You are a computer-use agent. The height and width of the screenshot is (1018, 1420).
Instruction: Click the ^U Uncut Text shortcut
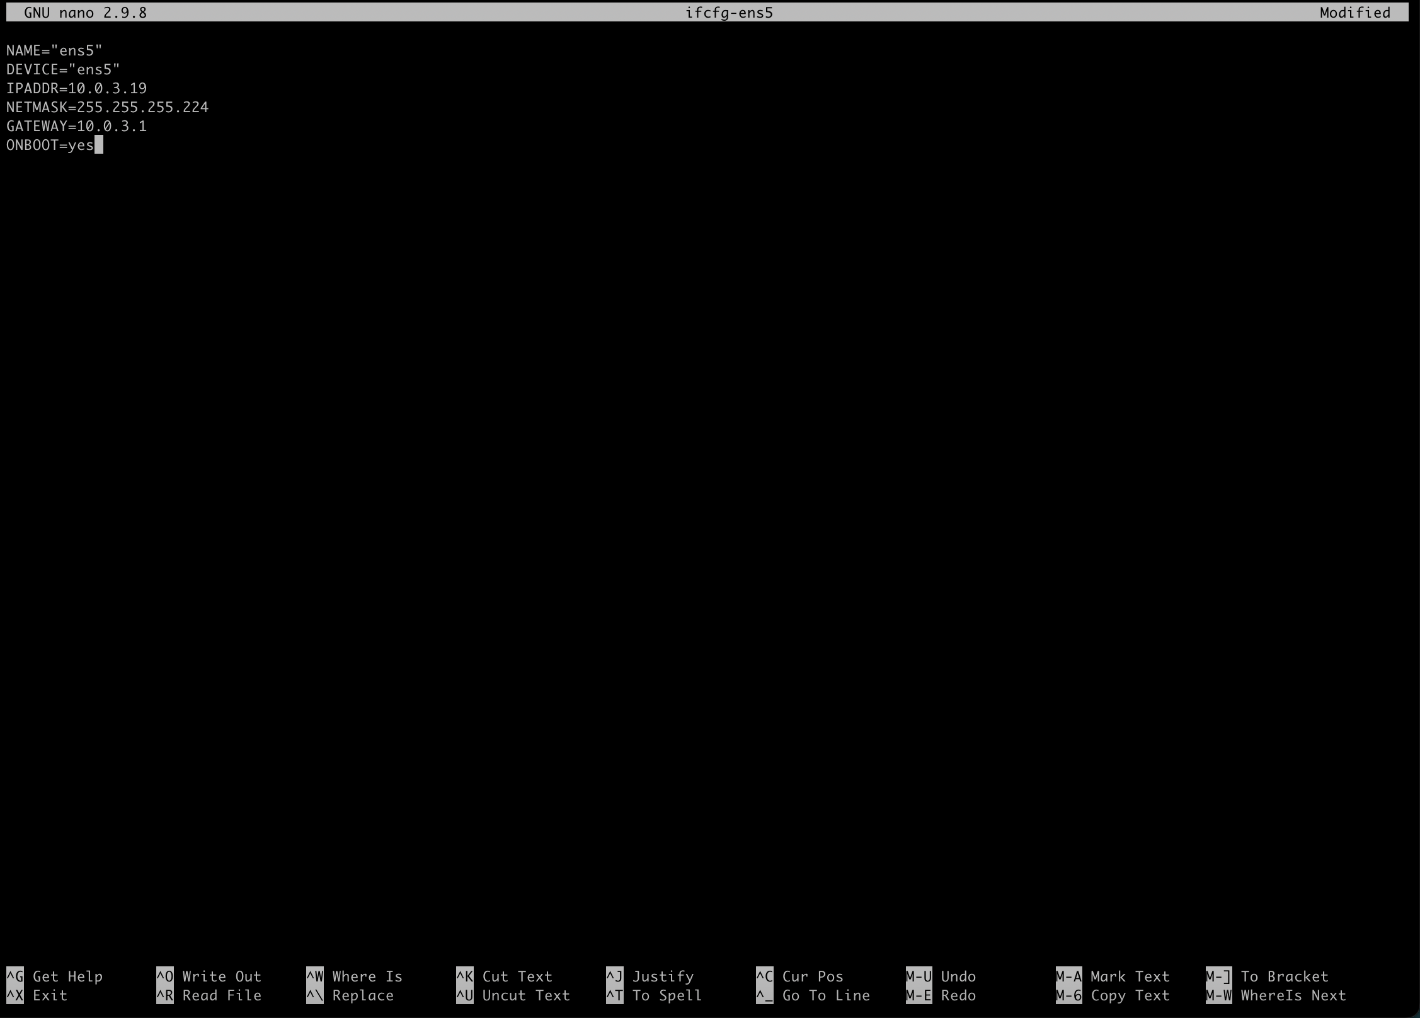tap(513, 995)
